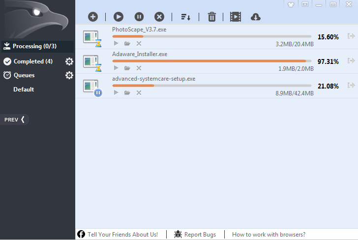Click the trash delete icon in toolbar

click(211, 17)
